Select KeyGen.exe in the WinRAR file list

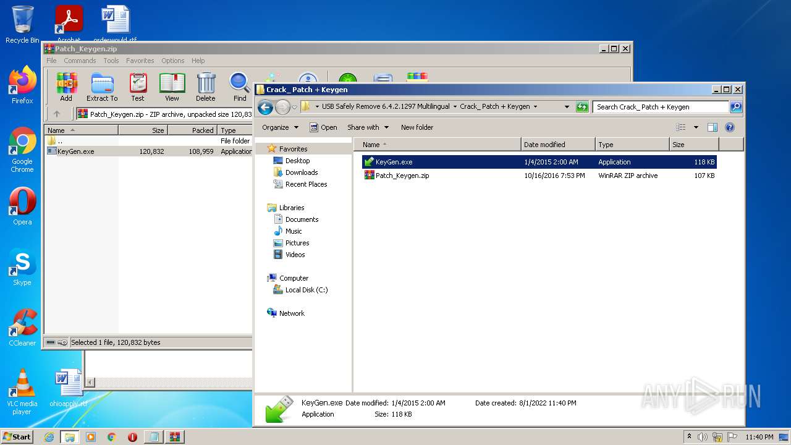(149, 151)
